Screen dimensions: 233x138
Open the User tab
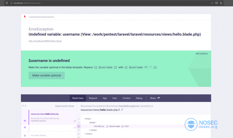(x=114, y=98)
